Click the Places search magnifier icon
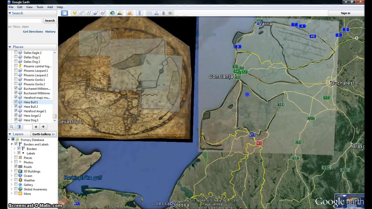Screen dimensions: 372x209 pos(12,127)
